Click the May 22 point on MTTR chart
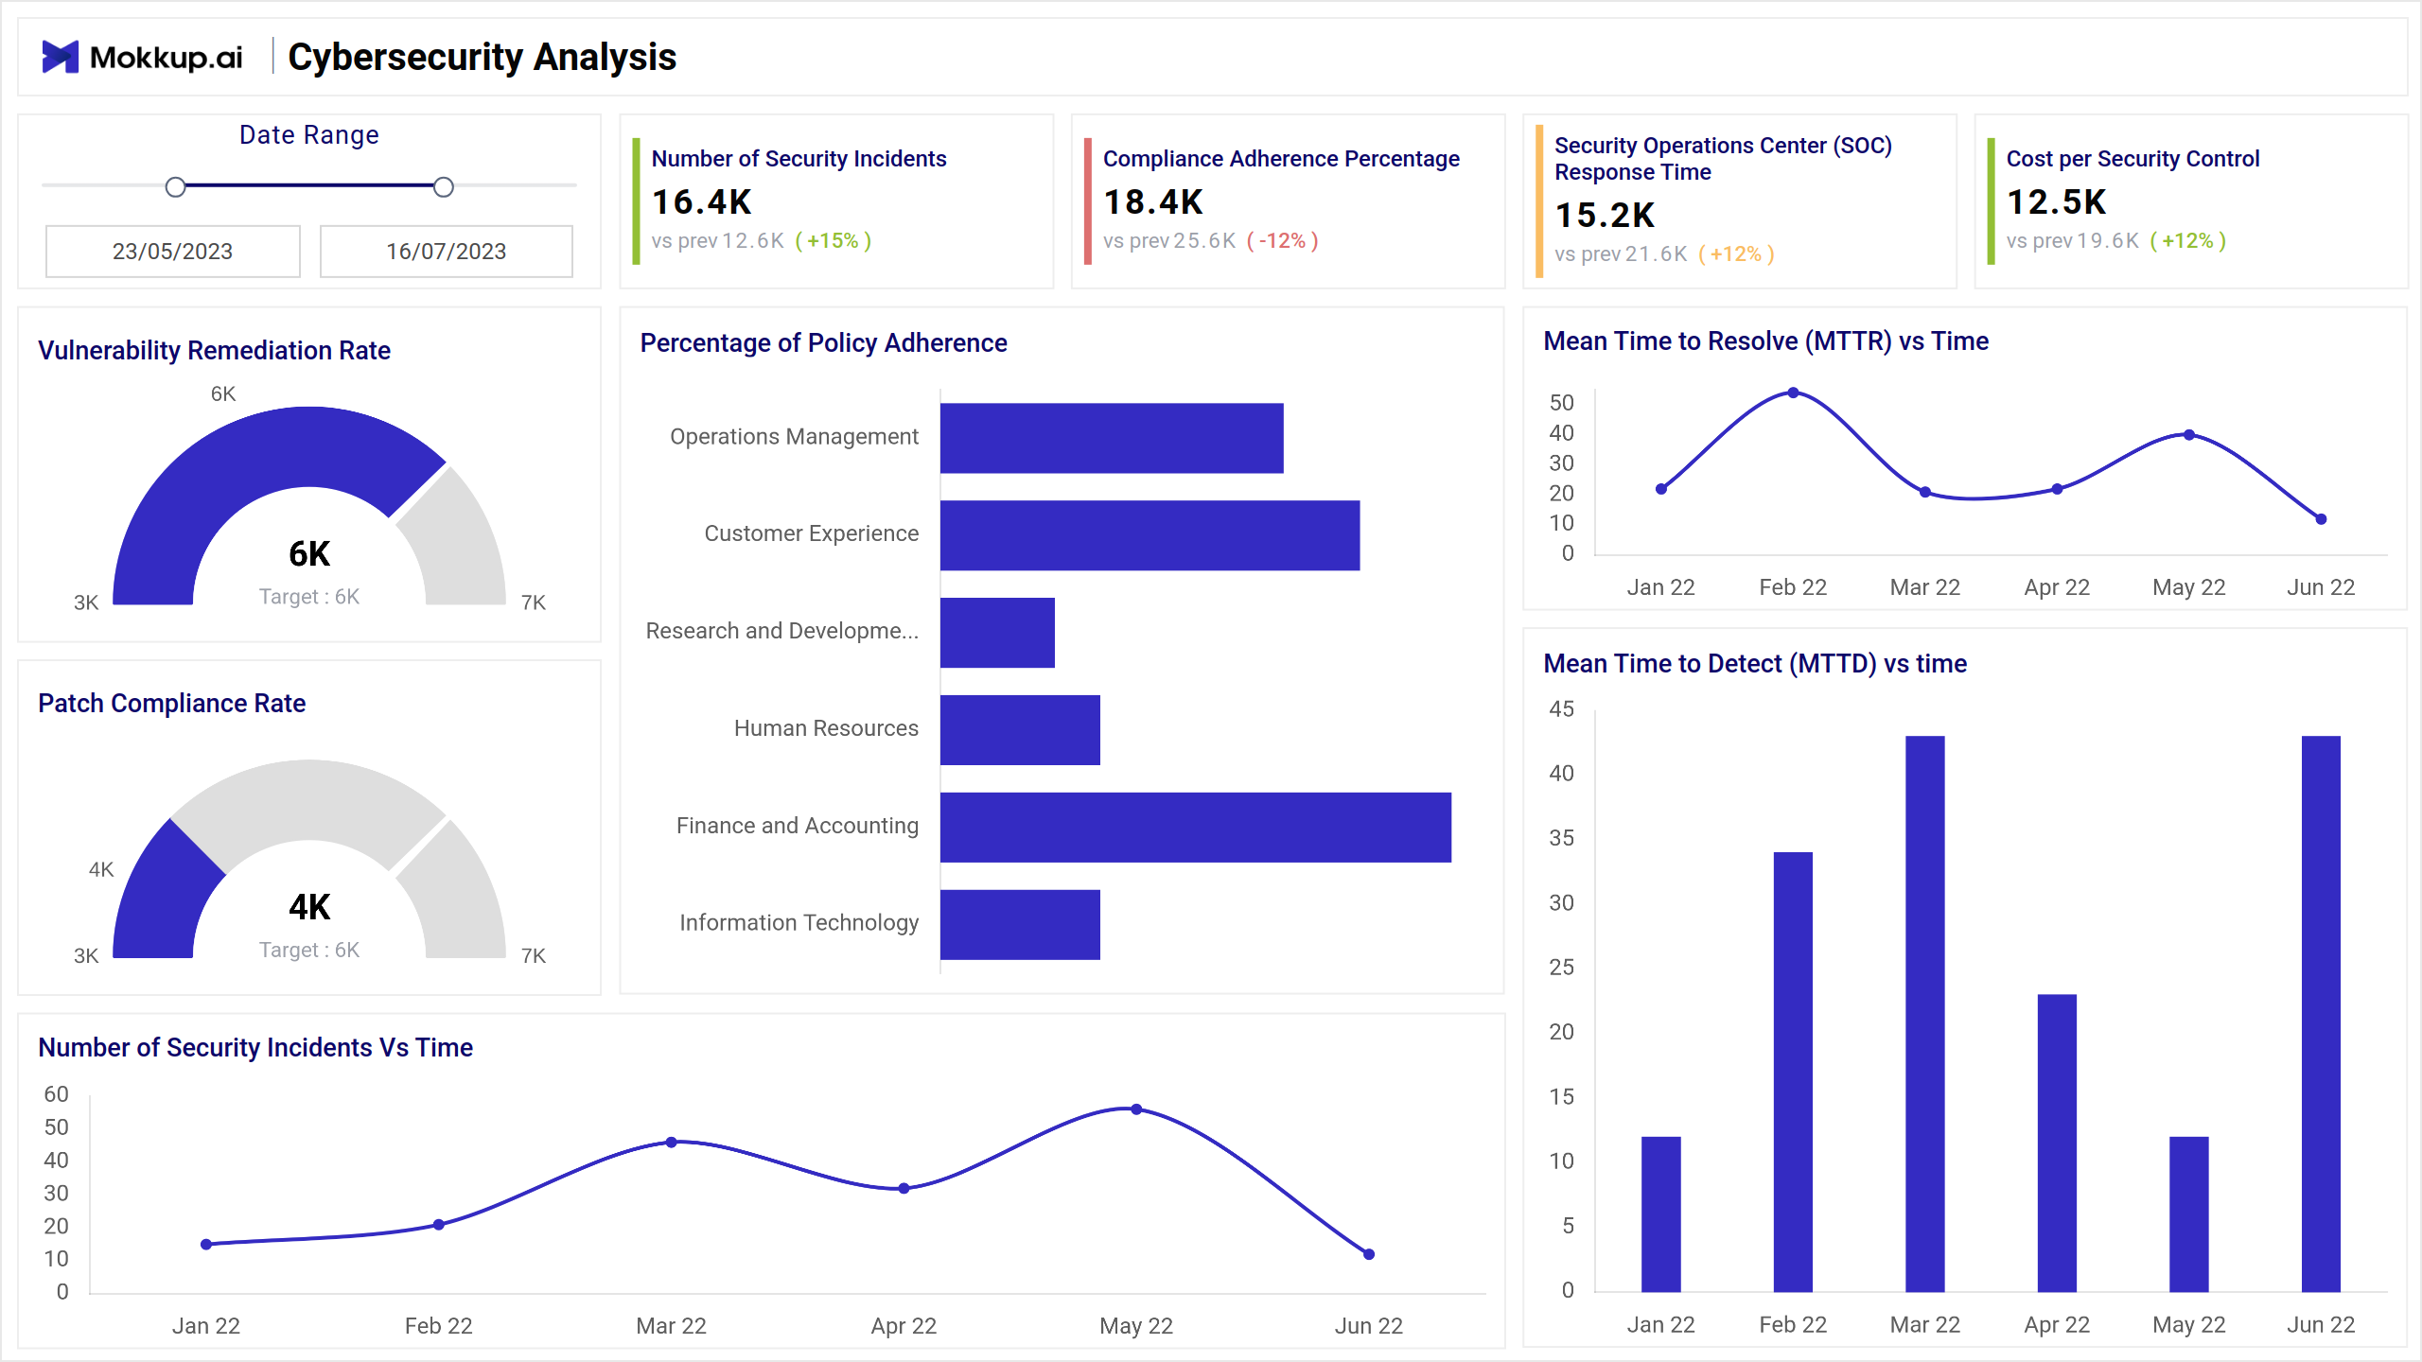Image resolution: width=2422 pixels, height=1362 pixels. tap(2189, 435)
